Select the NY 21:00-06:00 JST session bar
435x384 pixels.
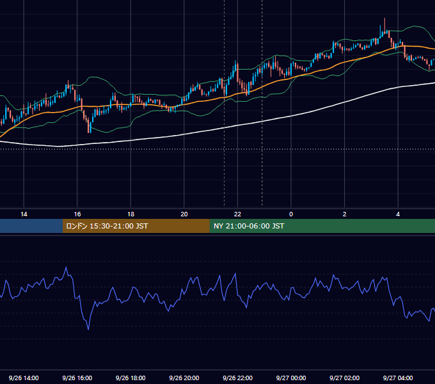pos(322,226)
